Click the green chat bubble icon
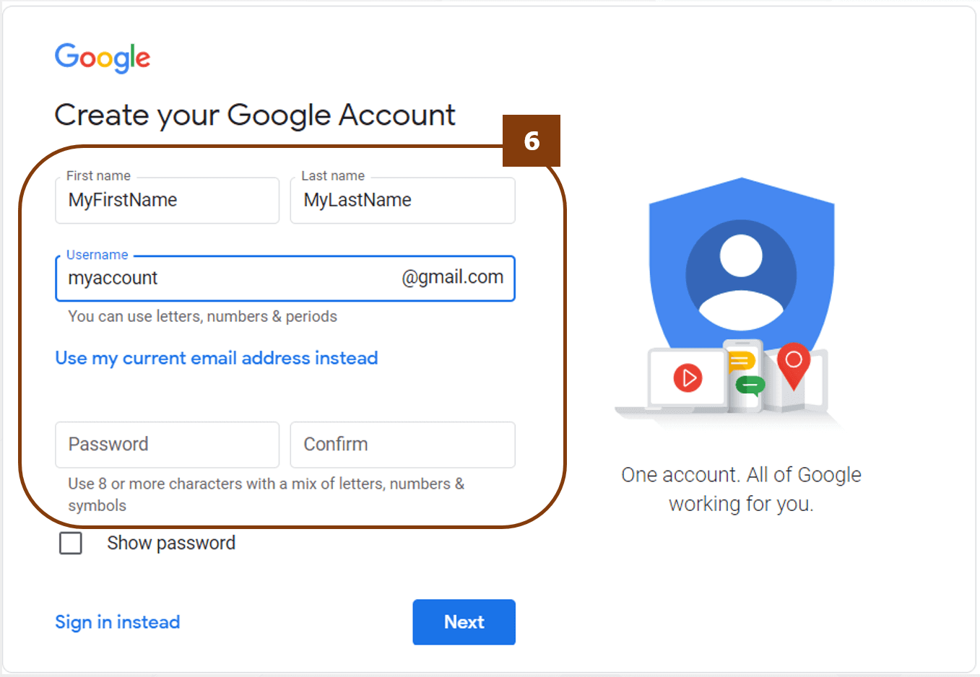 click(750, 385)
